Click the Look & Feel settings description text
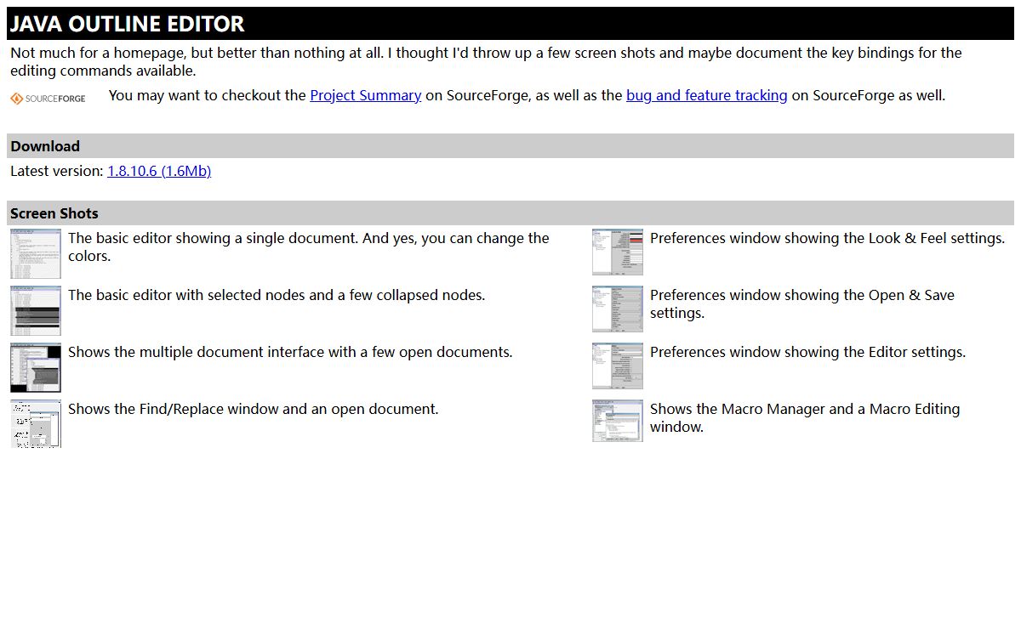1021x629 pixels. pos(827,238)
